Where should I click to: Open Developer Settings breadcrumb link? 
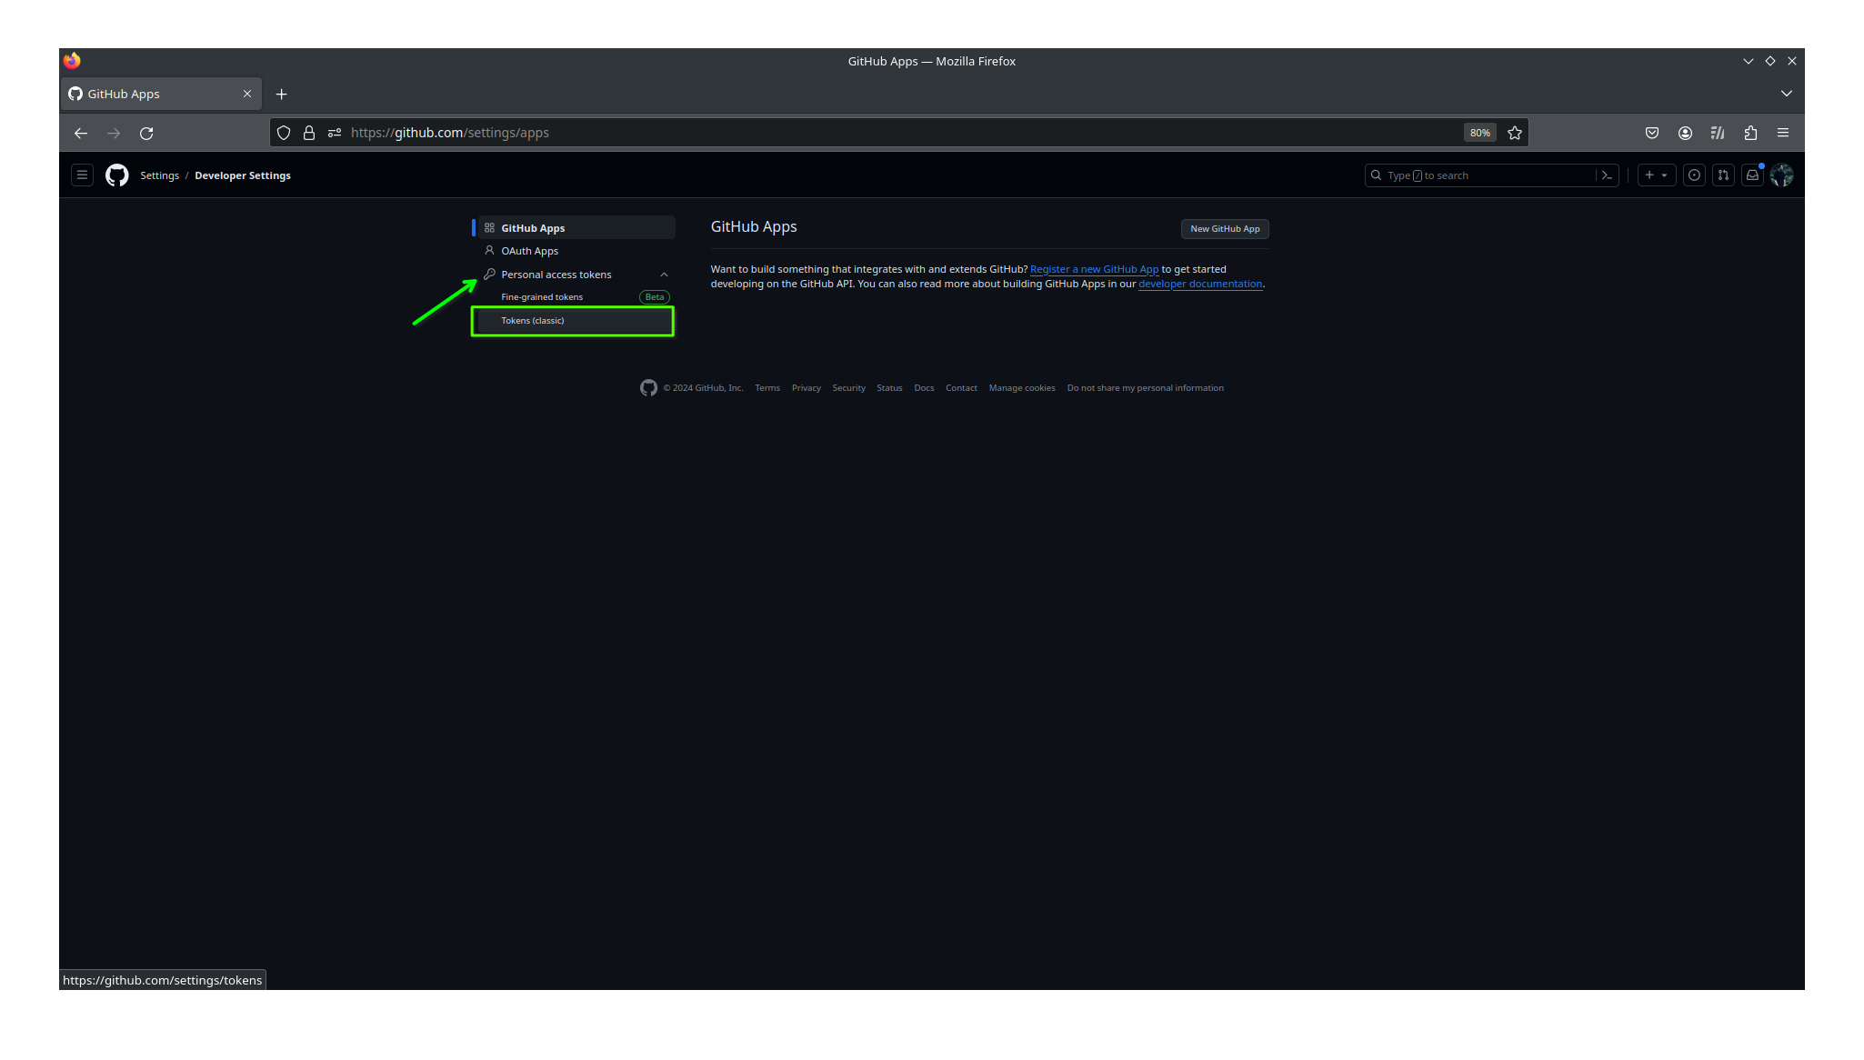click(x=243, y=175)
